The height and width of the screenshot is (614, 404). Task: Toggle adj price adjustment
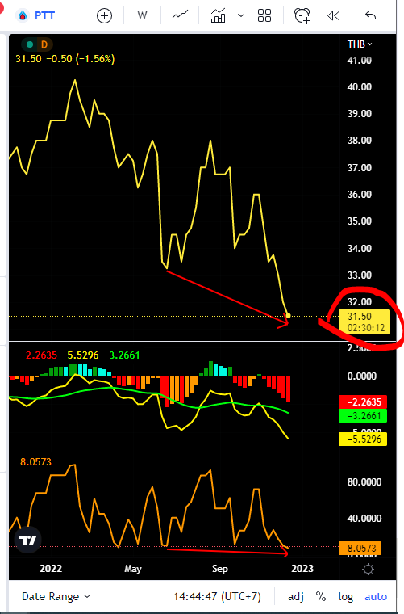pyautogui.click(x=296, y=596)
